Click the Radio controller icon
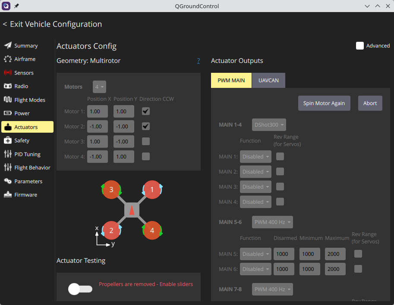Image resolution: width=394 pixels, height=305 pixels. (x=8, y=86)
